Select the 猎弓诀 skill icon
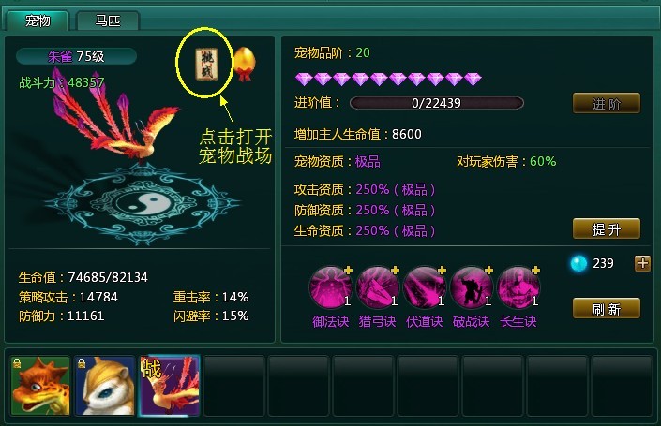This screenshot has width=661, height=426. tap(377, 286)
